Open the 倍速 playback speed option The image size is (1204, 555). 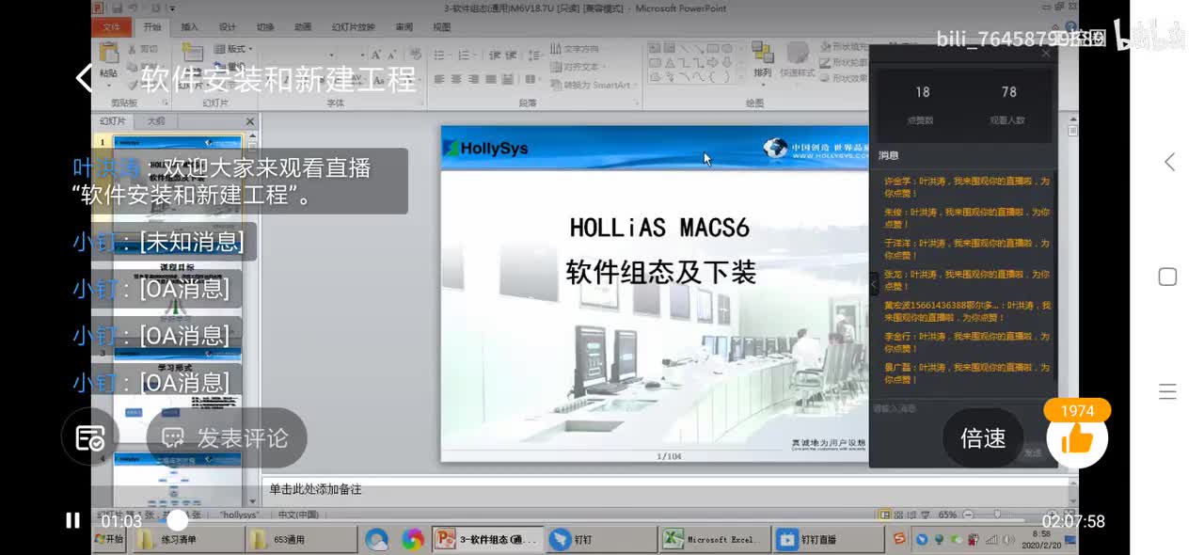[983, 438]
